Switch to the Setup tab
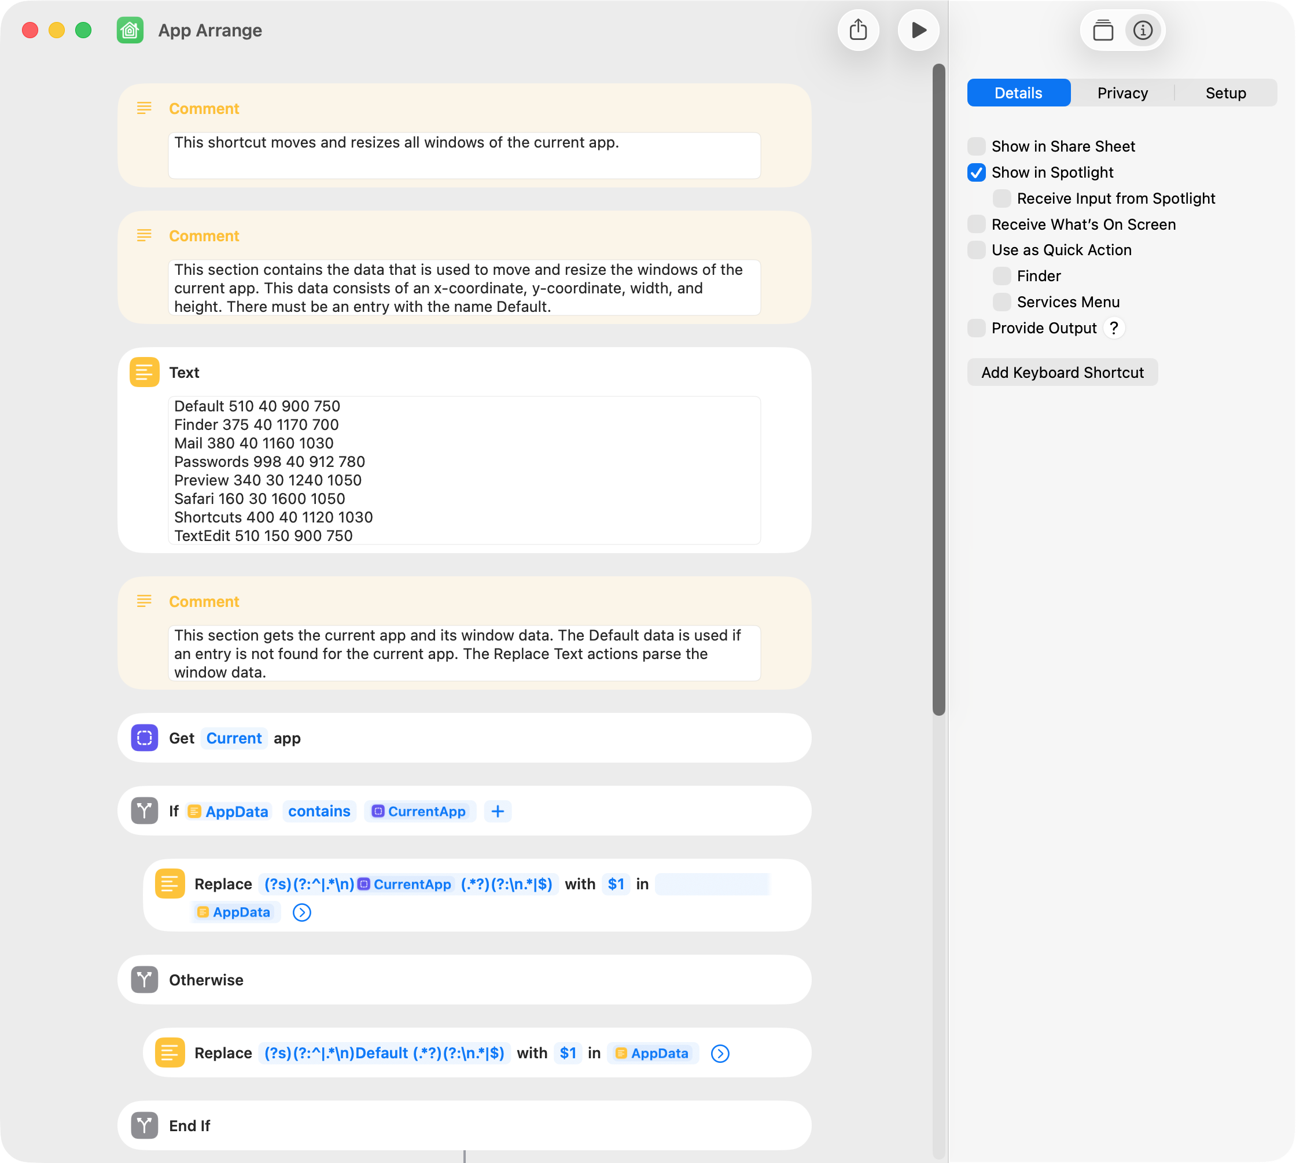This screenshot has width=1296, height=1163. click(1225, 93)
